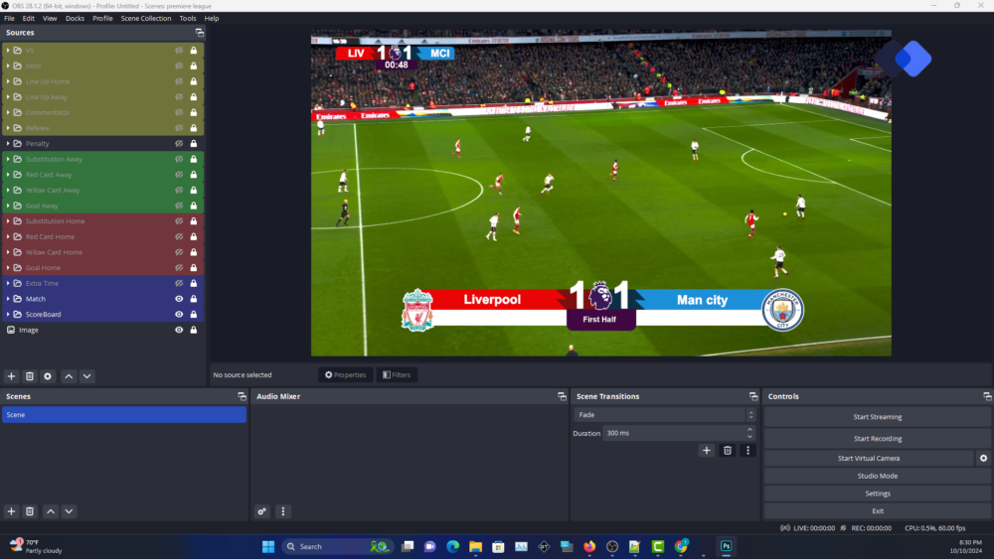Open Audio Mixer three-dot menu

point(282,511)
